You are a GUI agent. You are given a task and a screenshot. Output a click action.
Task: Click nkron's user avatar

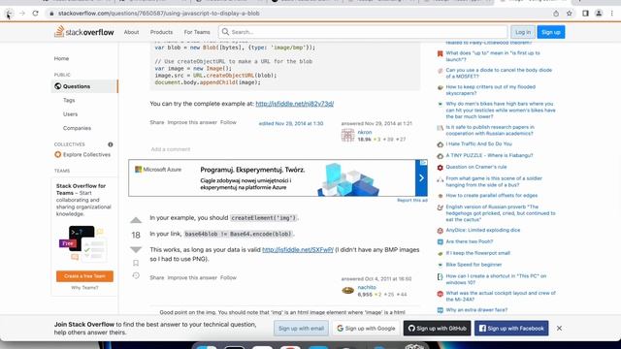[x=347, y=136]
